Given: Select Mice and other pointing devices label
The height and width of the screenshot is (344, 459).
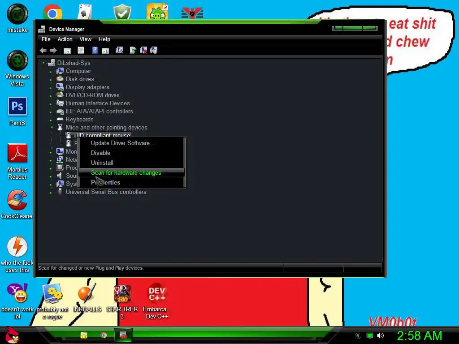Looking at the screenshot, I should click(x=106, y=128).
